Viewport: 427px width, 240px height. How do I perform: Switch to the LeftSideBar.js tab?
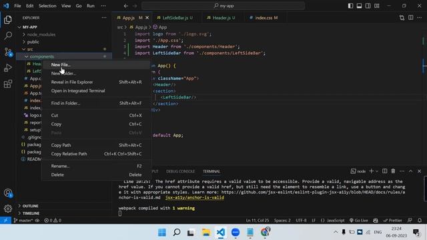click(x=175, y=18)
